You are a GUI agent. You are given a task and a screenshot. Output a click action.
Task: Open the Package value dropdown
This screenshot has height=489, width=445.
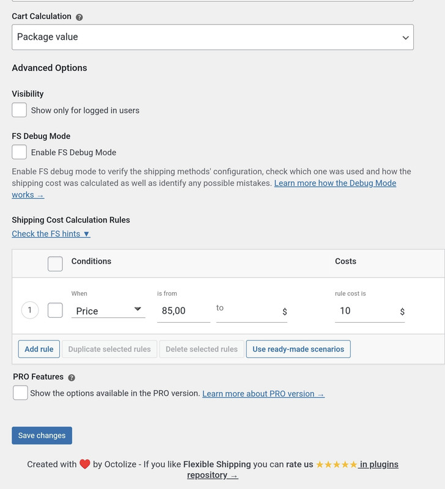pos(212,37)
